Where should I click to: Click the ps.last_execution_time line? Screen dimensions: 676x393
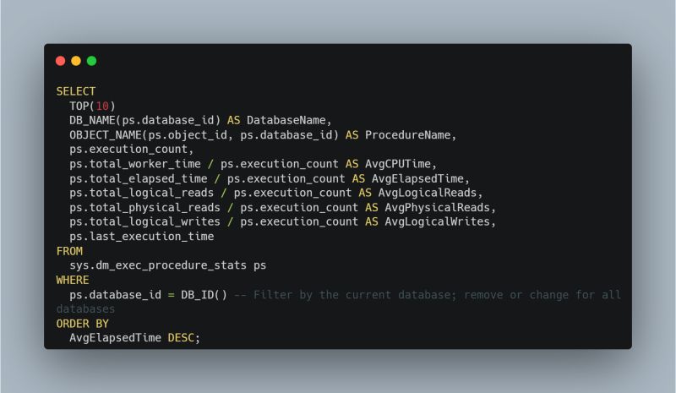point(141,237)
